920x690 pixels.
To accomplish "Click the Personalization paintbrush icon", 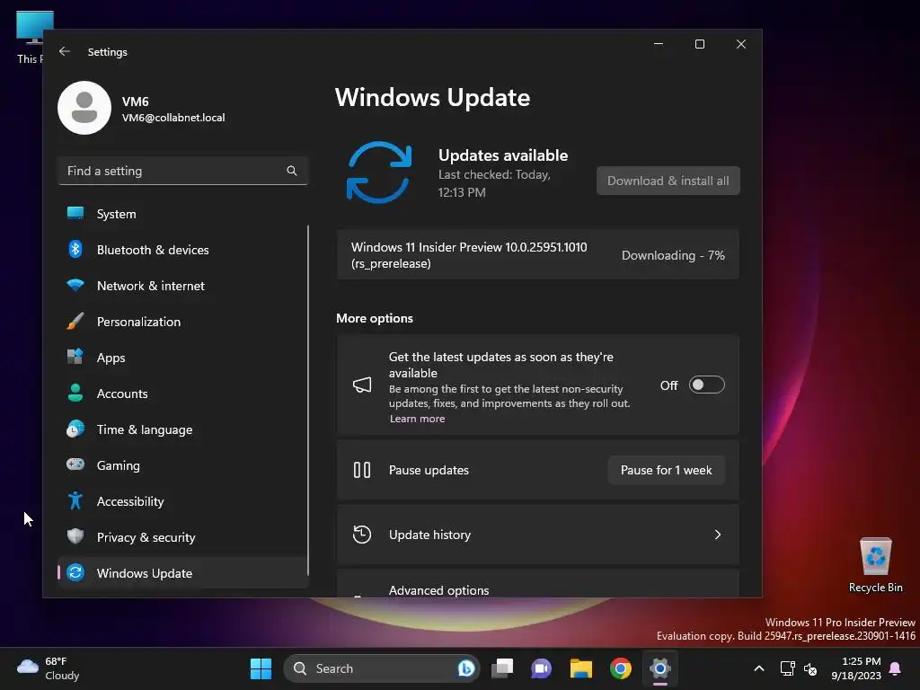I will click(75, 322).
